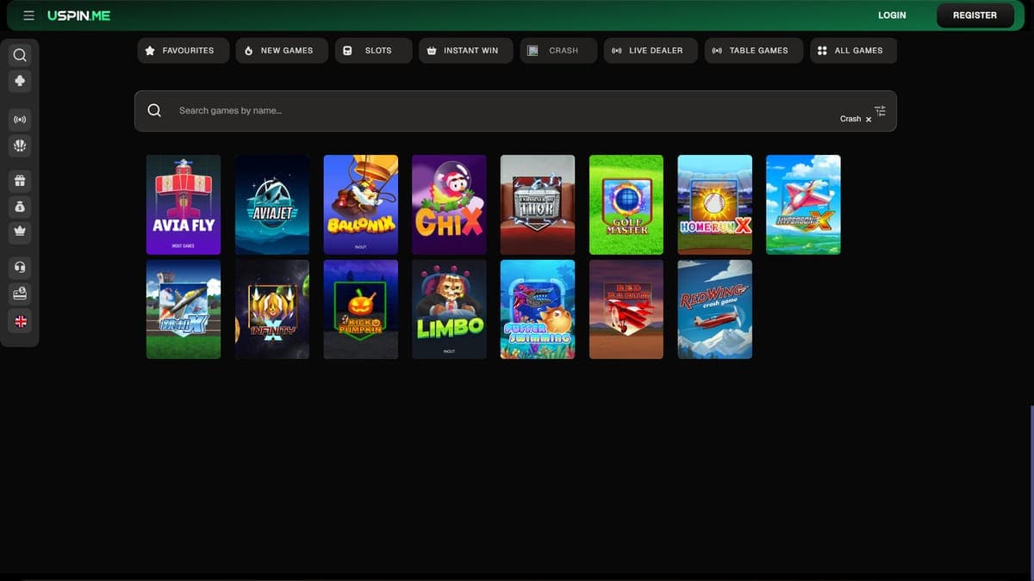Viewport: 1034px width, 581px height.
Task: Click the Register button
Action: pyautogui.click(x=975, y=15)
